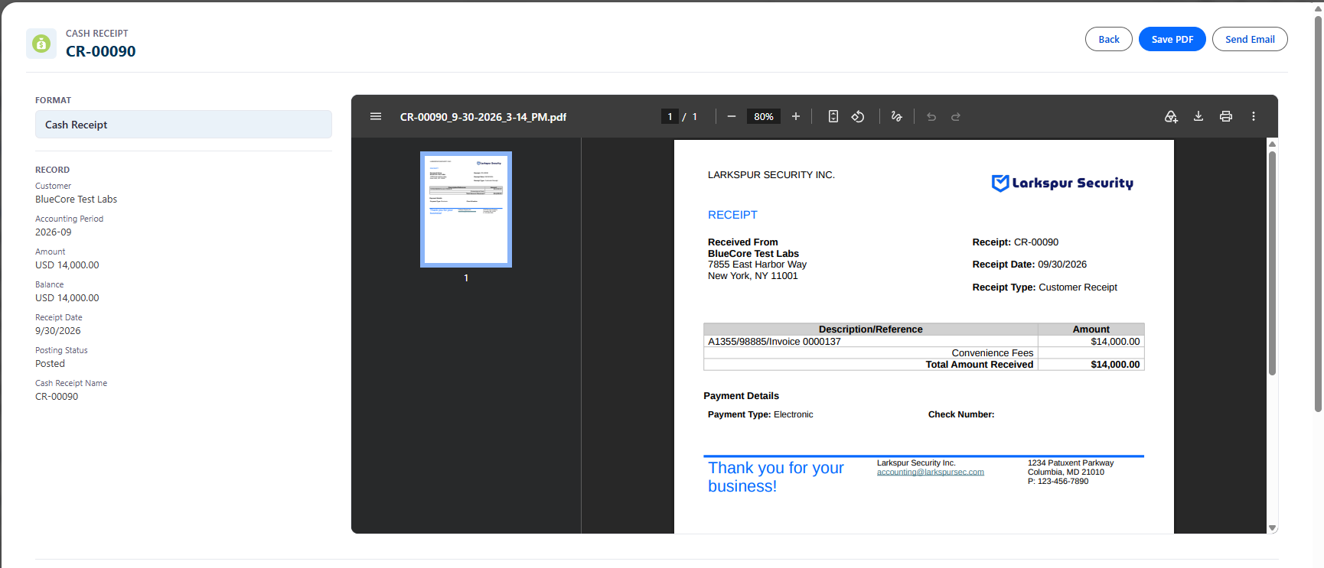Click the Send Email button
This screenshot has width=1324, height=568.
point(1250,39)
